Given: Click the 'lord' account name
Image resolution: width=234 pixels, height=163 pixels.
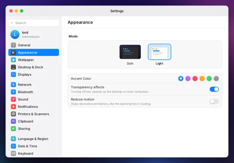Looking at the screenshot, I should click(x=25, y=32).
